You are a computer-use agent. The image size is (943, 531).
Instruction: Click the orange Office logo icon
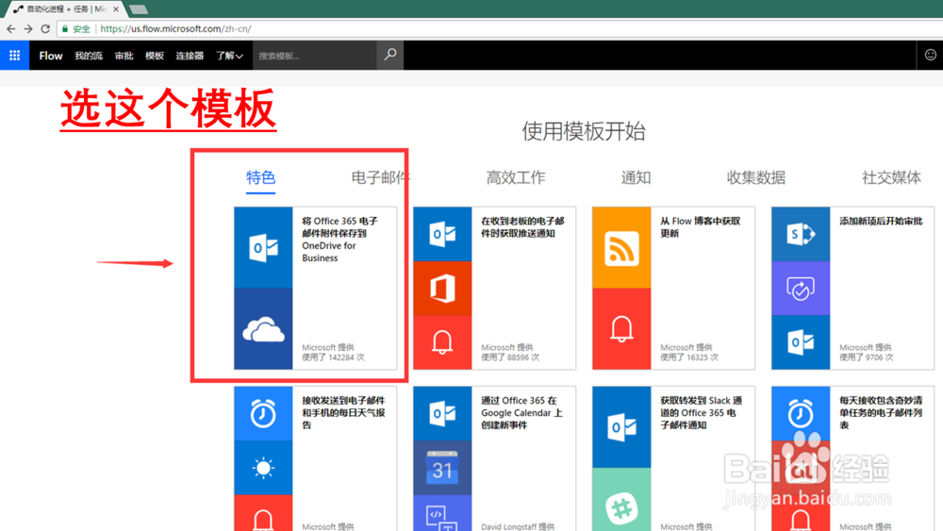click(x=442, y=288)
